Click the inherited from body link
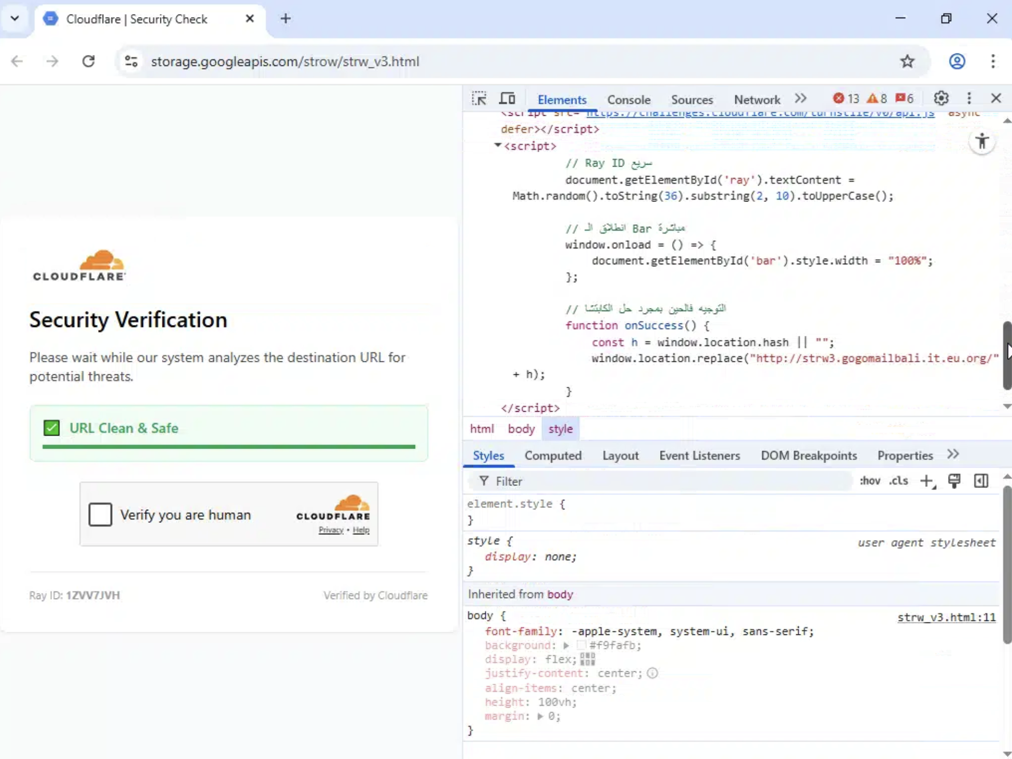 (559, 594)
